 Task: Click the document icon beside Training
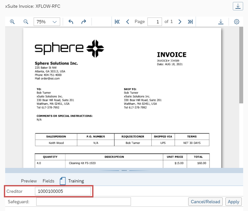[63, 181]
